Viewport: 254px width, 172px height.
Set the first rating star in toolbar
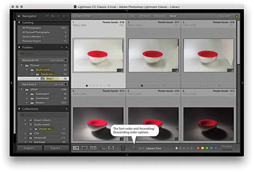[x=177, y=148]
